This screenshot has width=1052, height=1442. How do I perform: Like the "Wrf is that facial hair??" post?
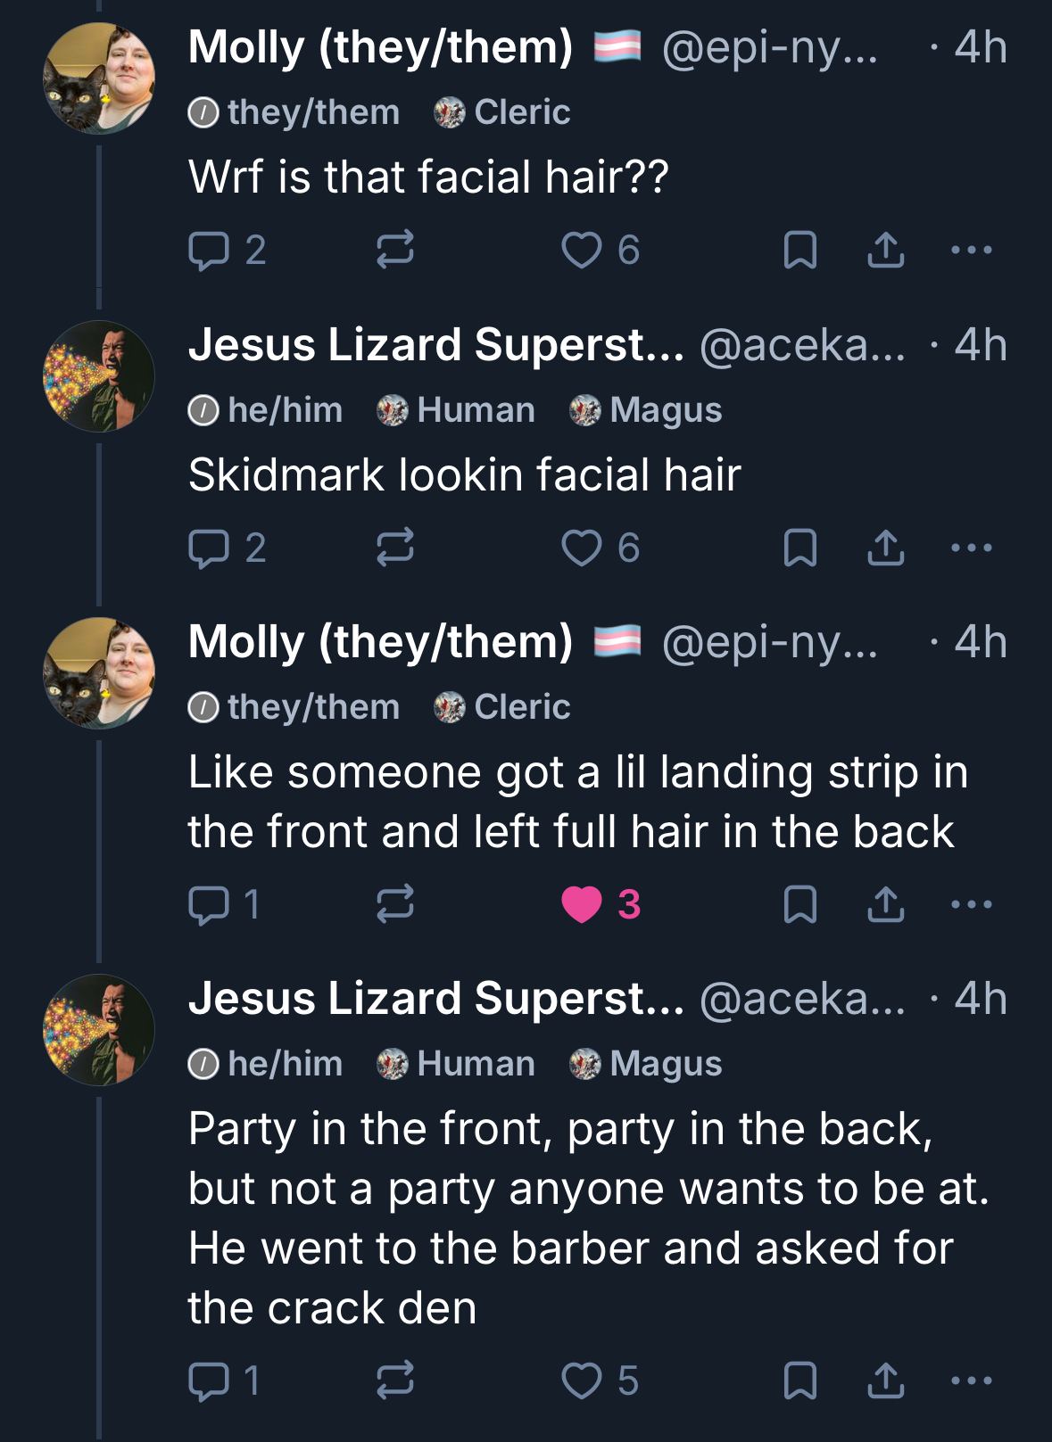(582, 251)
